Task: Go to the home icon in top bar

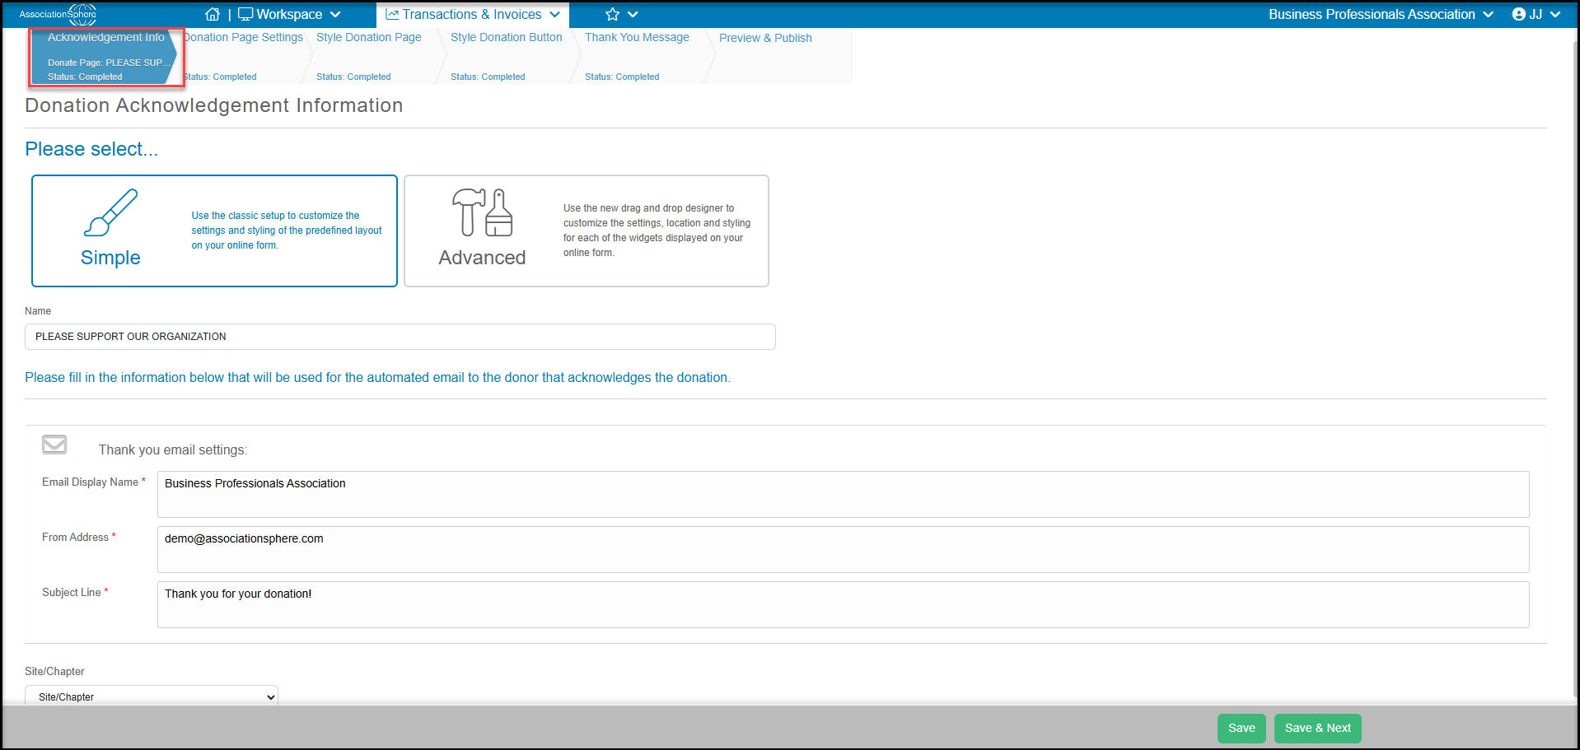Action: (213, 14)
